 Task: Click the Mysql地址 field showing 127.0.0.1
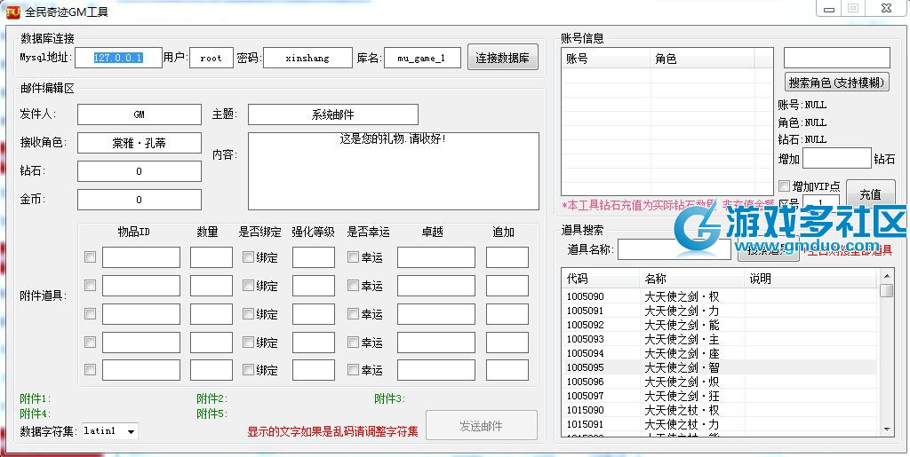[x=118, y=58]
